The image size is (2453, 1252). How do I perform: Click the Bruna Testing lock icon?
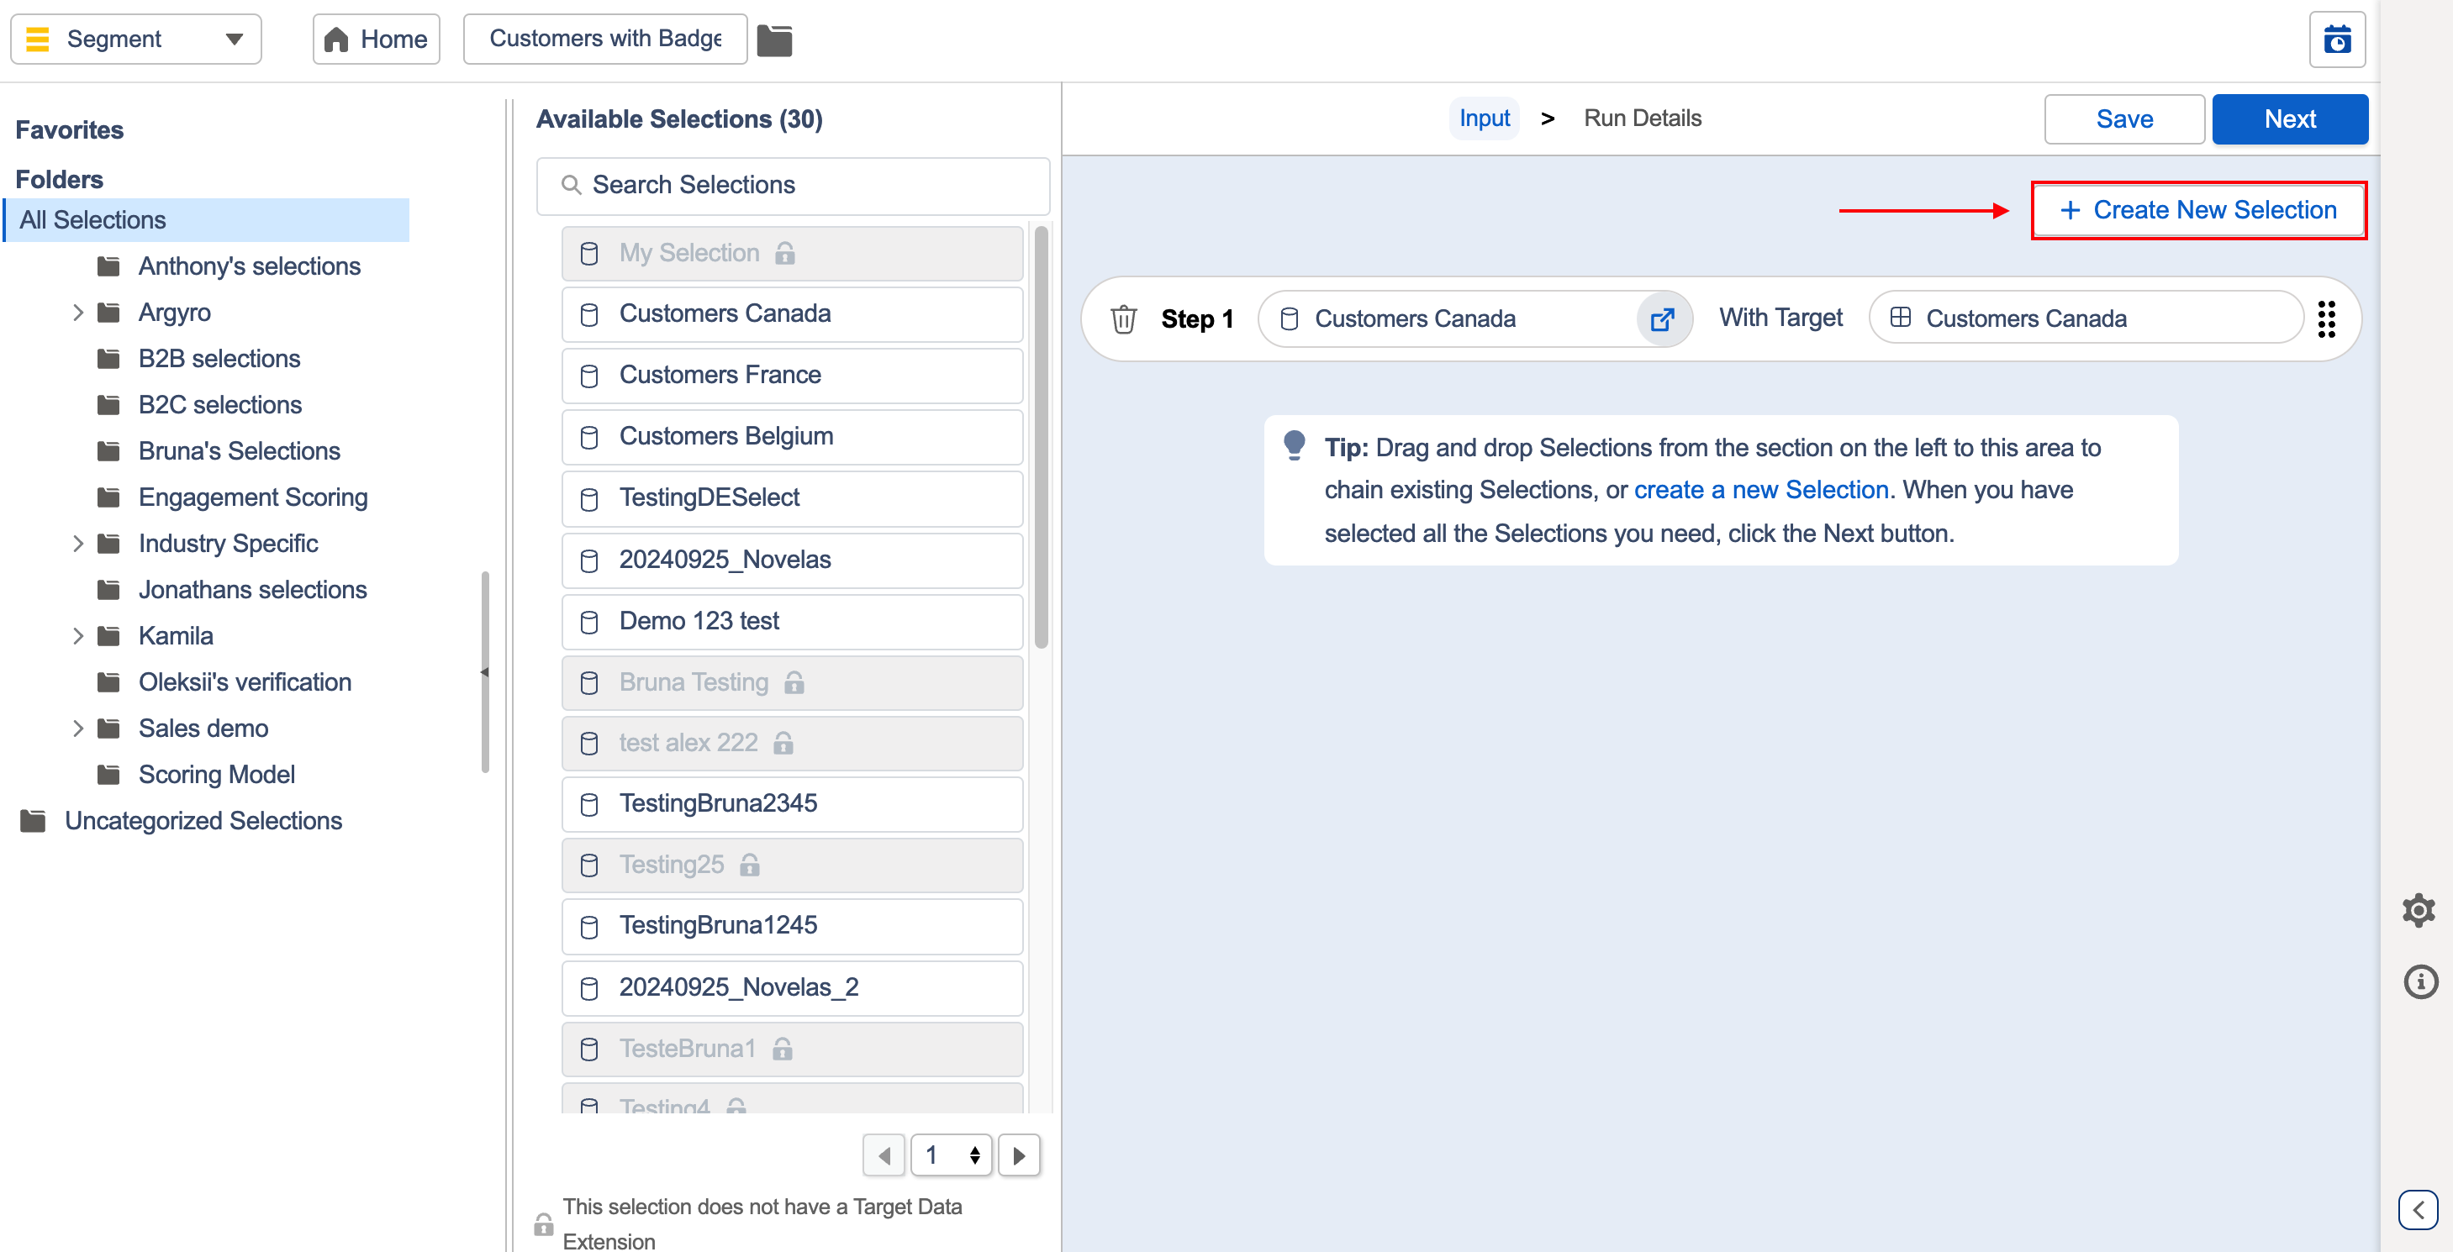click(794, 682)
